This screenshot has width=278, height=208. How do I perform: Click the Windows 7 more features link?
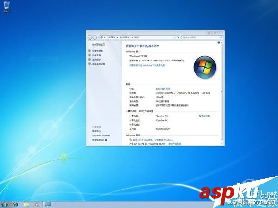tap(147, 65)
